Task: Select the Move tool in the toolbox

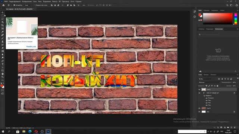Action: point(3,12)
